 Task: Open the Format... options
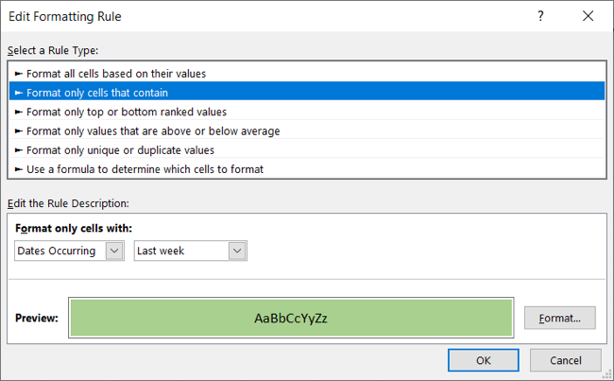pyautogui.click(x=560, y=318)
